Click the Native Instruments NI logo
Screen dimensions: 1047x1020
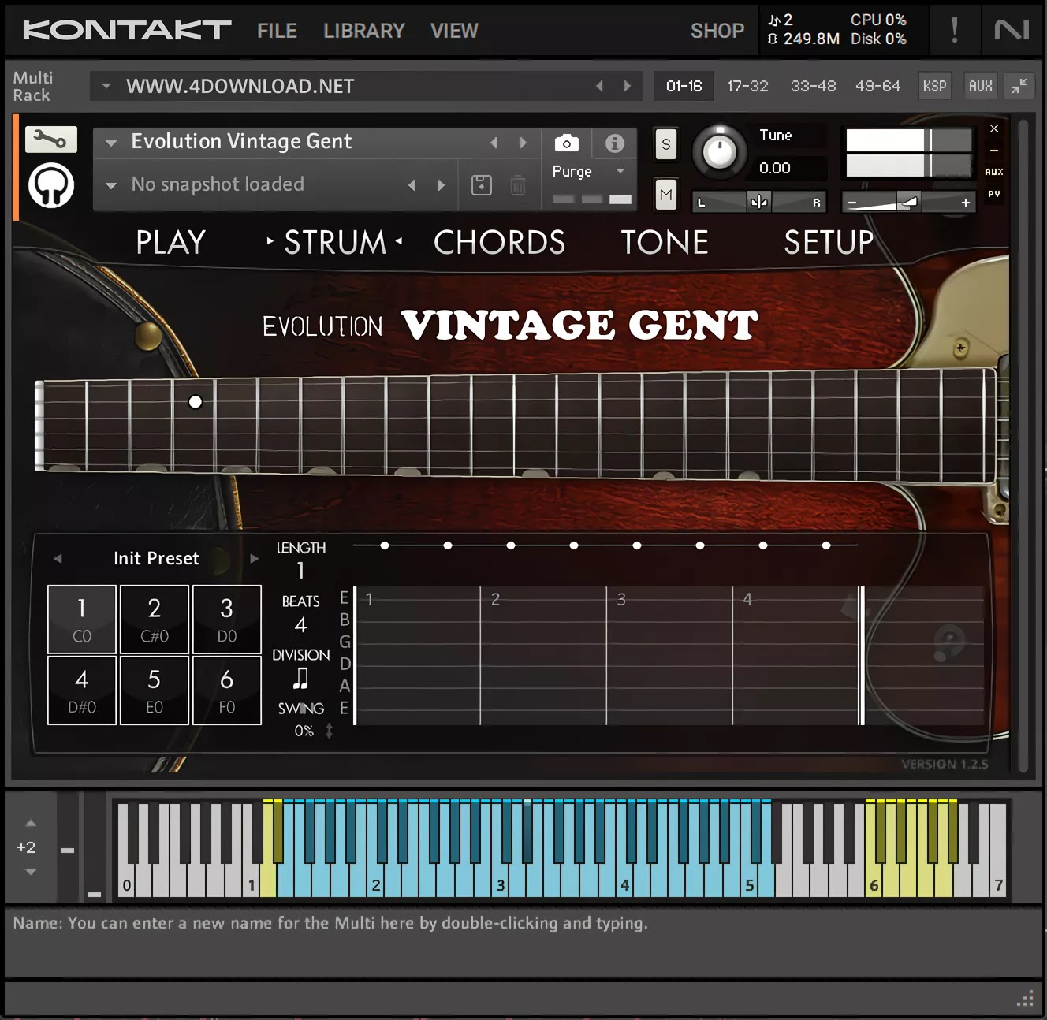point(1012,31)
